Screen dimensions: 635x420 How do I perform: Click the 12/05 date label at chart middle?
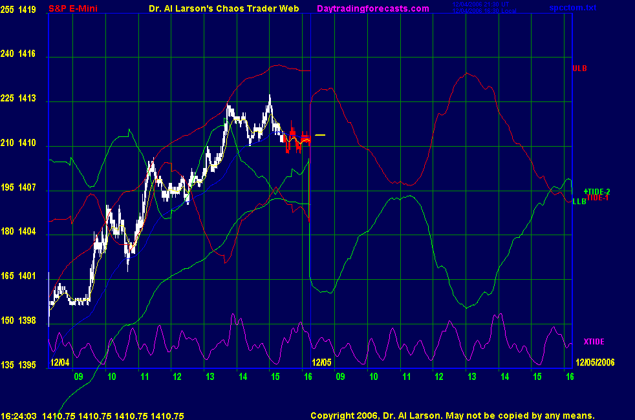point(321,362)
